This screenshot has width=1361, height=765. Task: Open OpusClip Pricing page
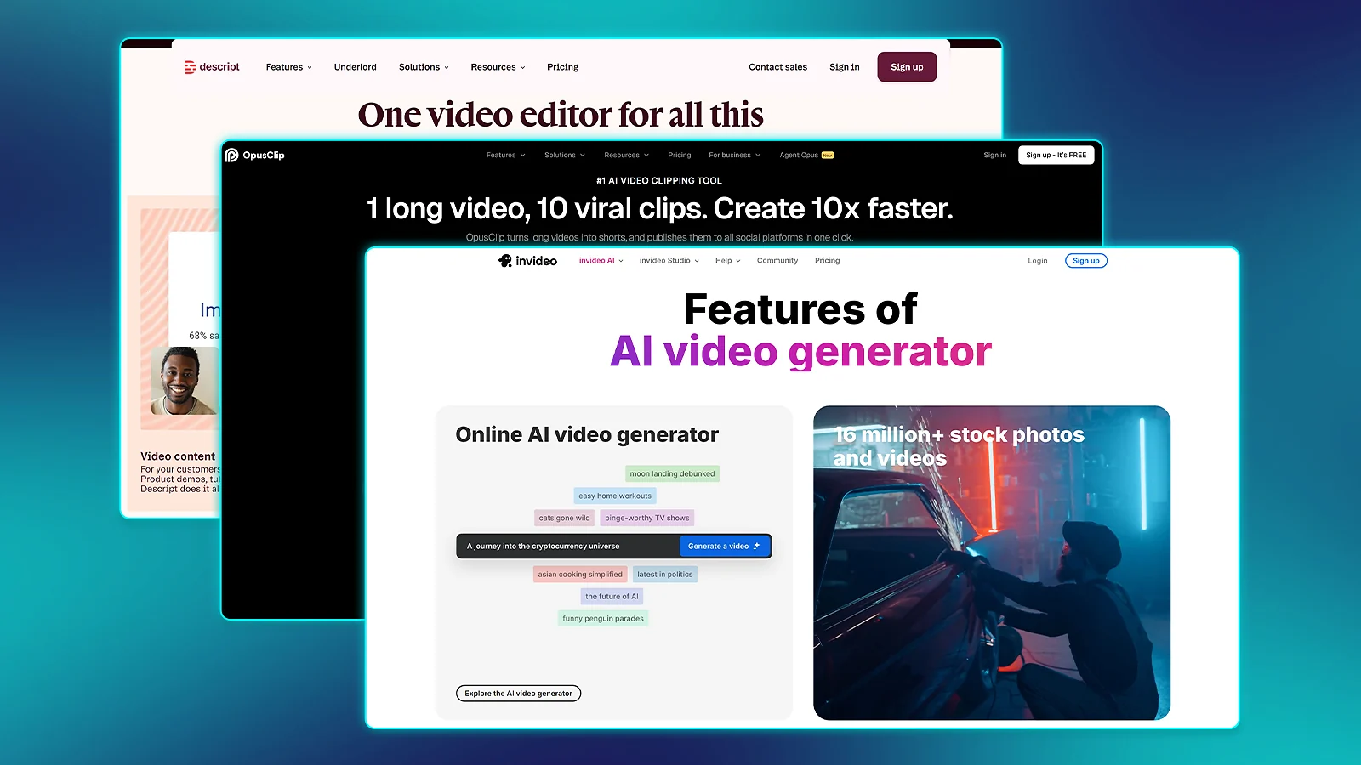(x=680, y=156)
